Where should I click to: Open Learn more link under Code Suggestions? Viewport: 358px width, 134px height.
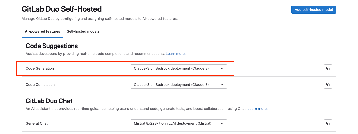point(175,54)
